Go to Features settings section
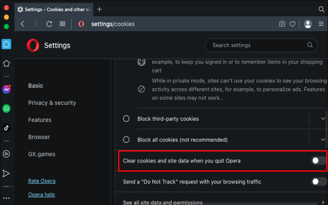 point(39,120)
